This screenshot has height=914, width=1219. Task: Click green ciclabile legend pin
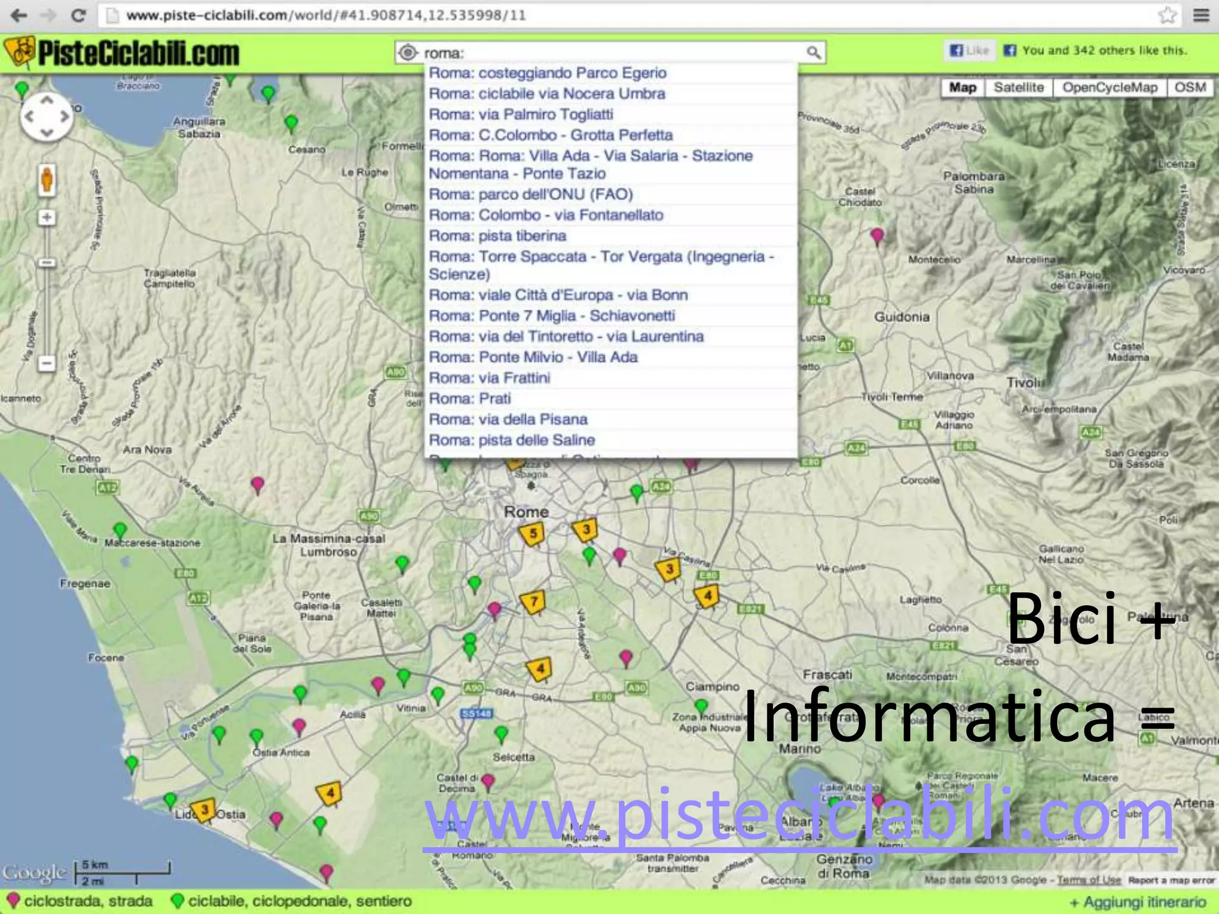coord(177,900)
